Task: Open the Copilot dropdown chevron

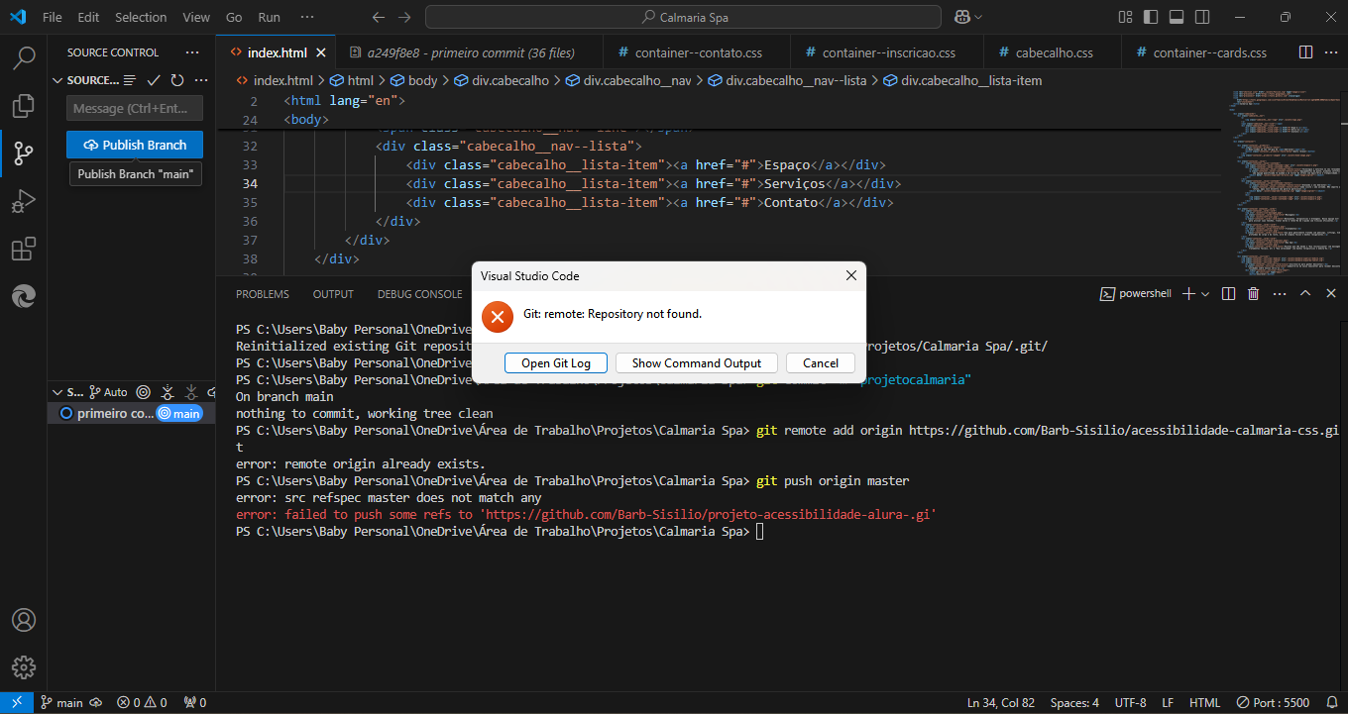Action: [979, 17]
